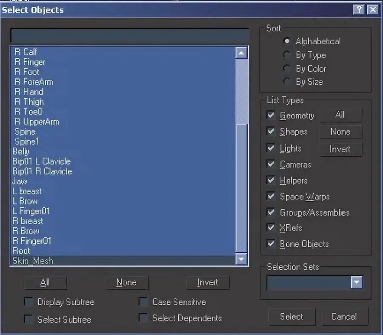This screenshot has height=335, width=383.
Task: Select Spine in the list
Action: (x=123, y=132)
